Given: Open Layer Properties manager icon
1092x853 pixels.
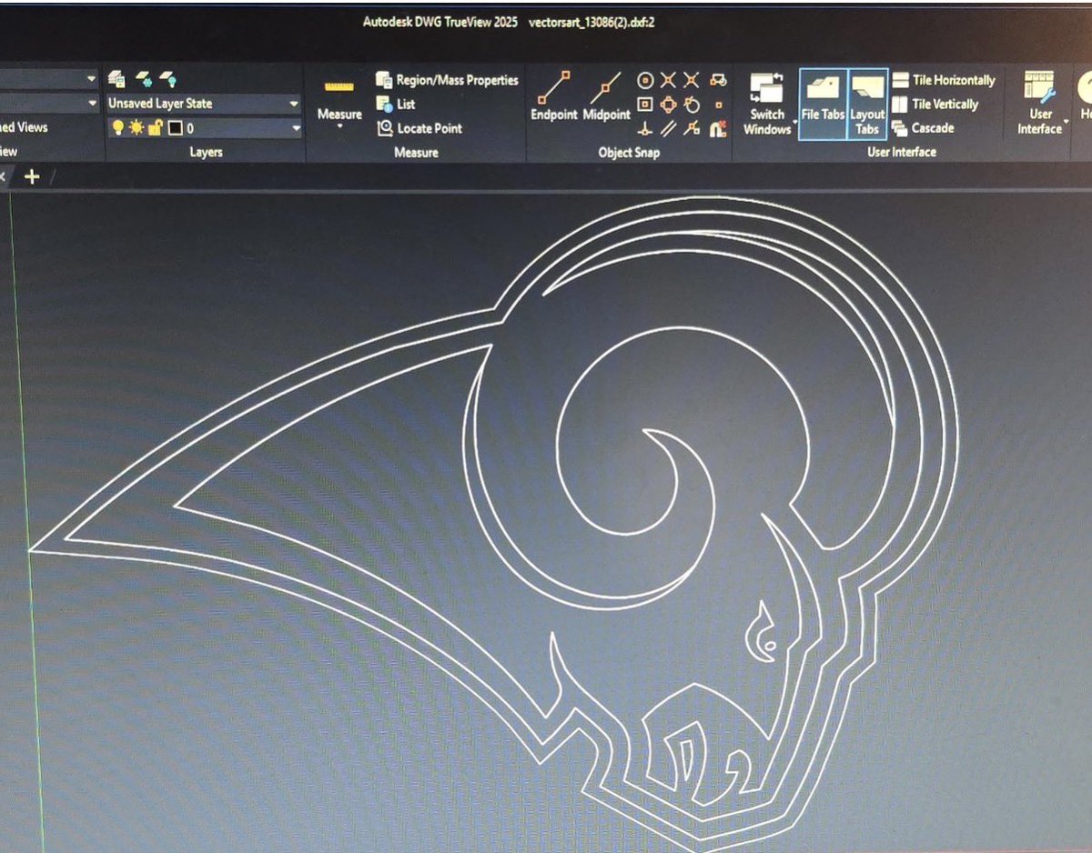Looking at the screenshot, I should pos(116,79).
